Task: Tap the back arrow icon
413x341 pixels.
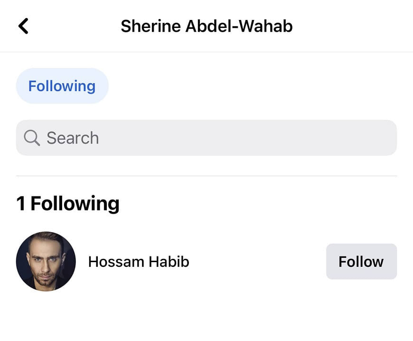Action: pos(23,26)
